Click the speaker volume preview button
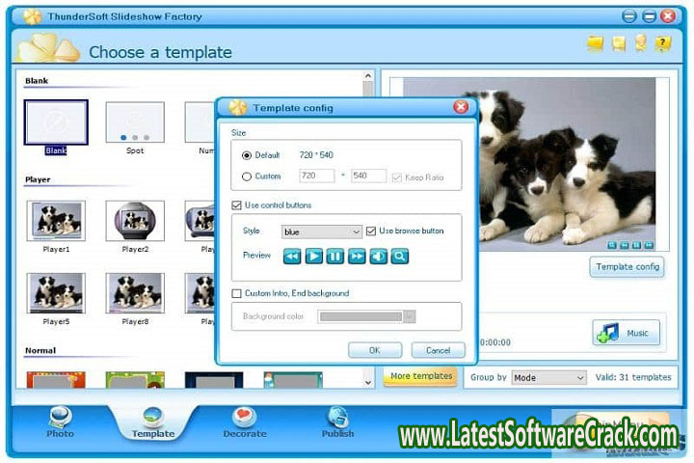Viewport: 694px width, 463px height. tap(378, 256)
